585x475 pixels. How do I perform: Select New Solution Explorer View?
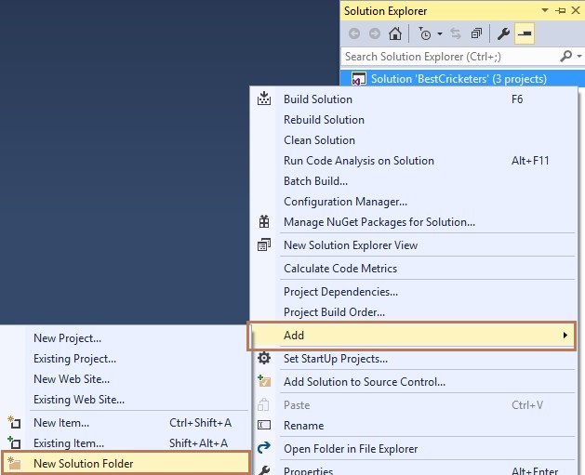[414, 245]
